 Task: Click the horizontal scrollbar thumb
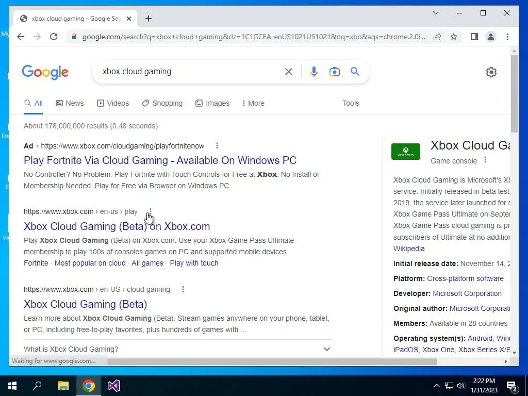pos(272,361)
